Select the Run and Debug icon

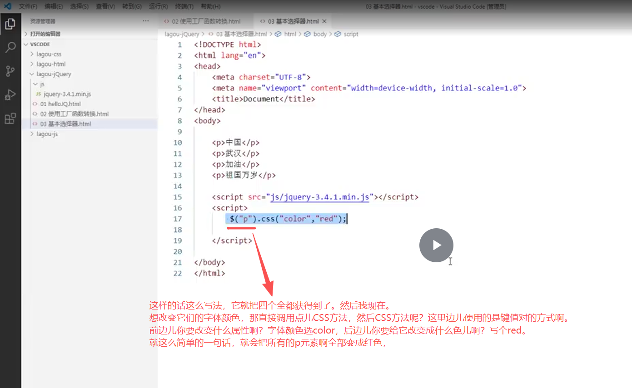pos(10,94)
